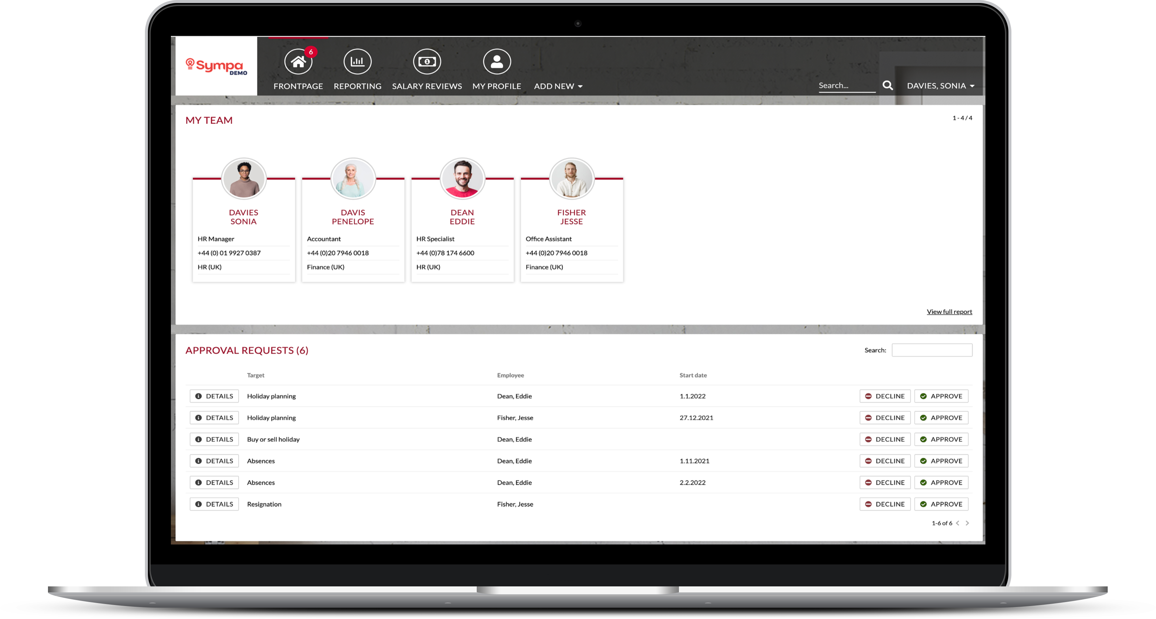Viewport: 1156px width, 619px height.
Task: Show details for Eddie Dean's Absences request
Action: coord(214,460)
